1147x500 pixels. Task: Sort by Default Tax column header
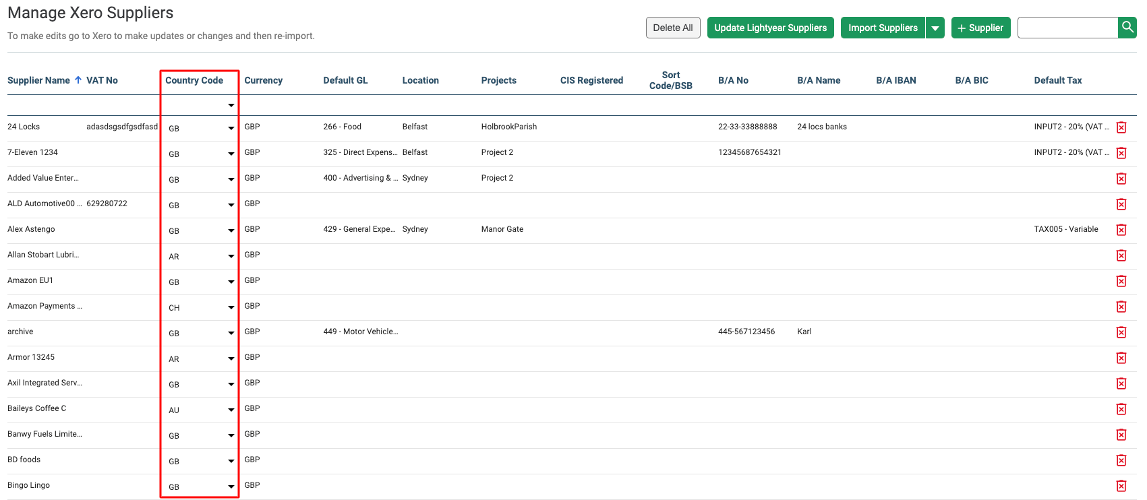tap(1057, 80)
